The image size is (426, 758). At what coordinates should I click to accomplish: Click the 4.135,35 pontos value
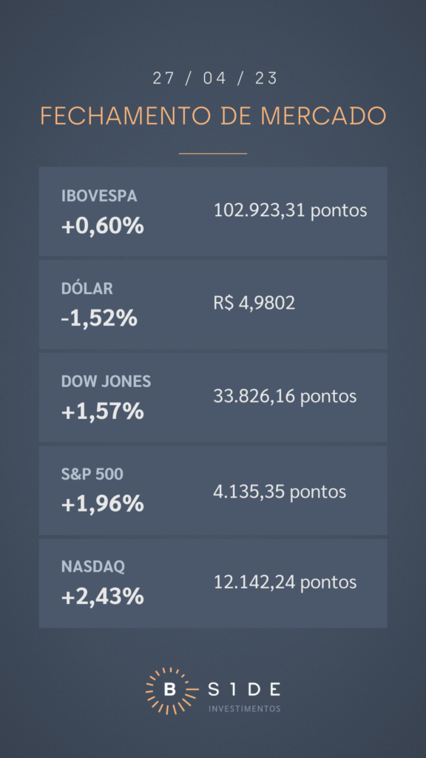pyautogui.click(x=280, y=492)
